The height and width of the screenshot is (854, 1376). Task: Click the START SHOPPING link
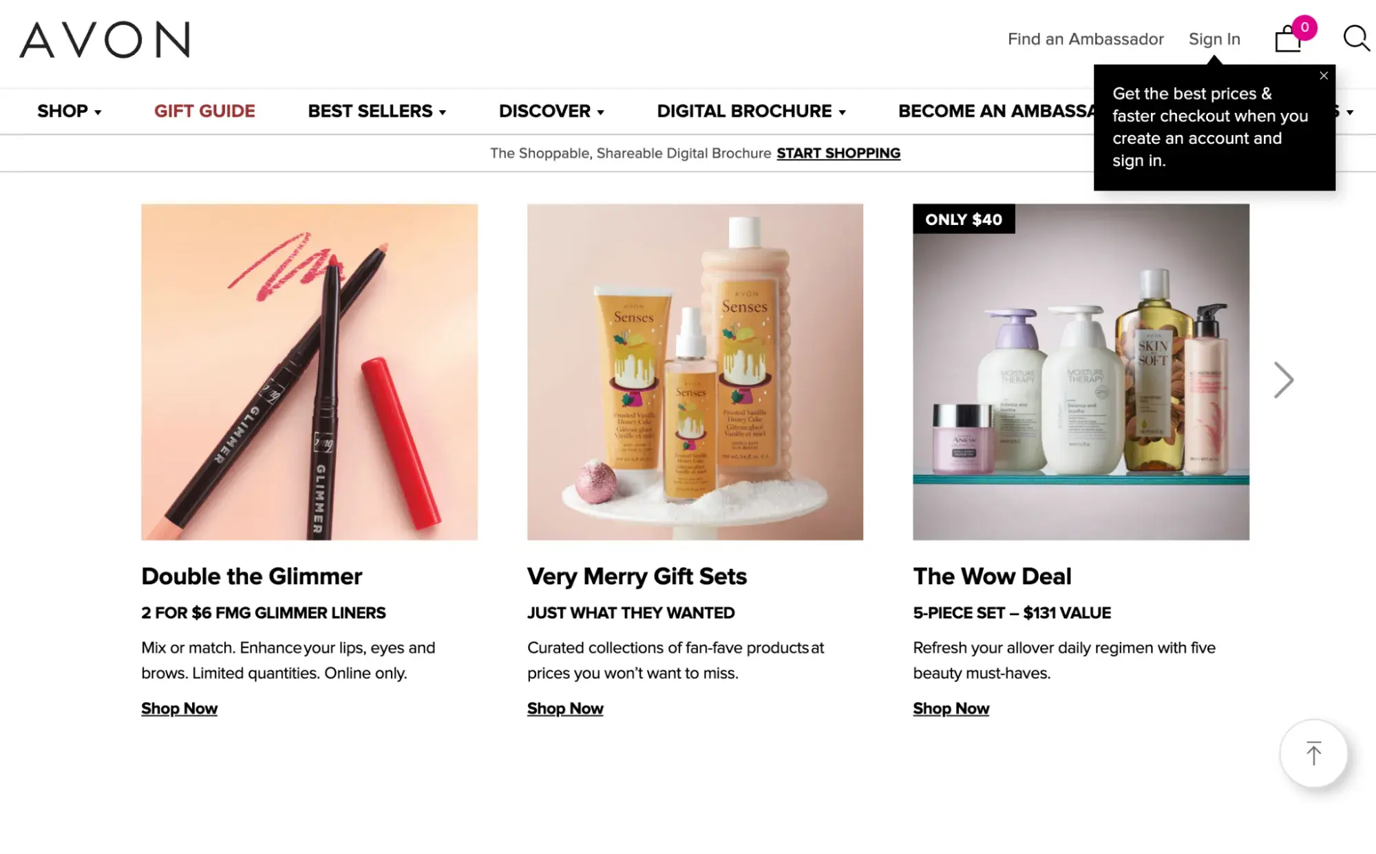point(838,153)
